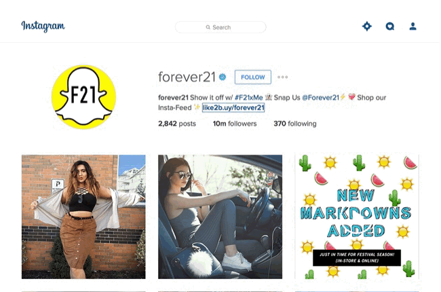Open the brick wall outfit photo
441x292 pixels.
click(x=83, y=217)
